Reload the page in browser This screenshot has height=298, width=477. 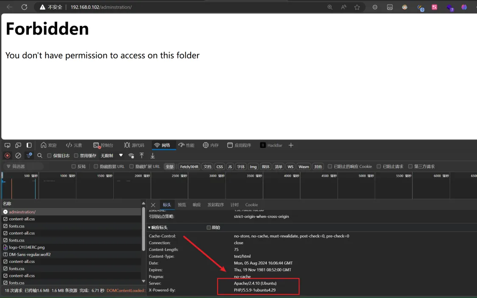pos(24,7)
